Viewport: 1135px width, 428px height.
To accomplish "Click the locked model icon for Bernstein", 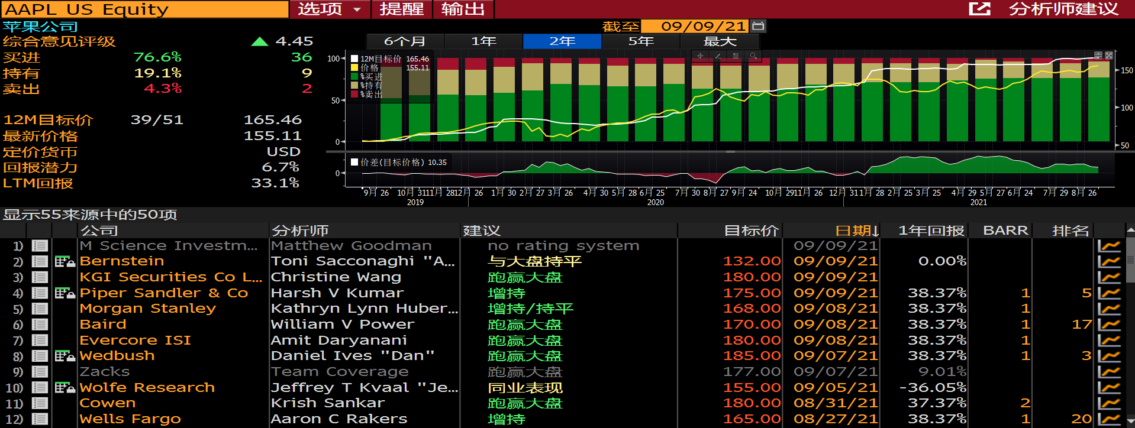I will pyautogui.click(x=65, y=261).
